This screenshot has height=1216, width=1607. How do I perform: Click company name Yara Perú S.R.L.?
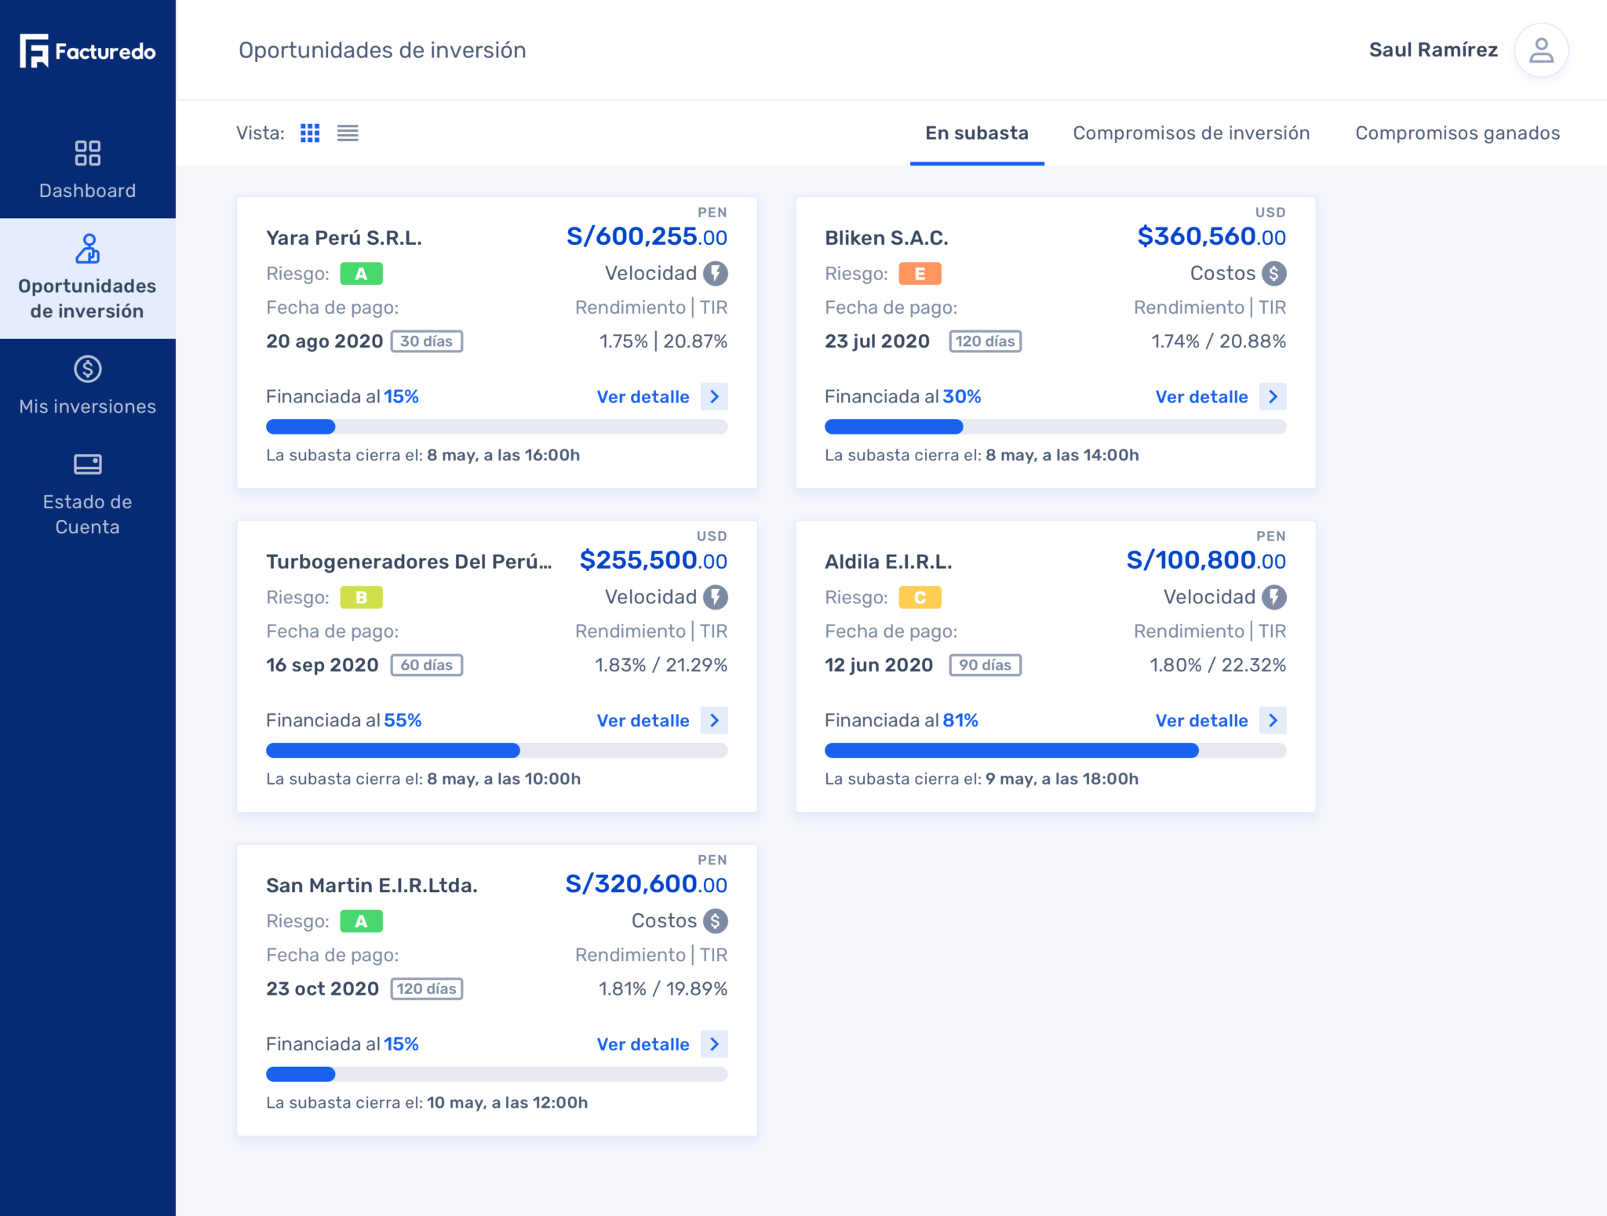click(344, 238)
